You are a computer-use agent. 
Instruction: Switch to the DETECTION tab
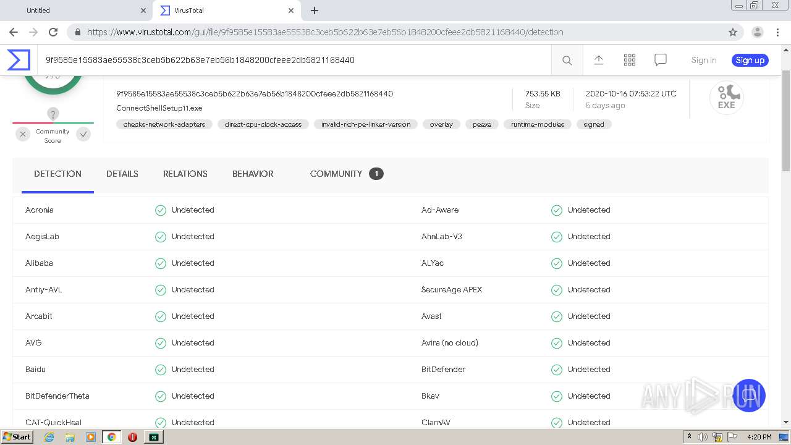click(x=57, y=174)
